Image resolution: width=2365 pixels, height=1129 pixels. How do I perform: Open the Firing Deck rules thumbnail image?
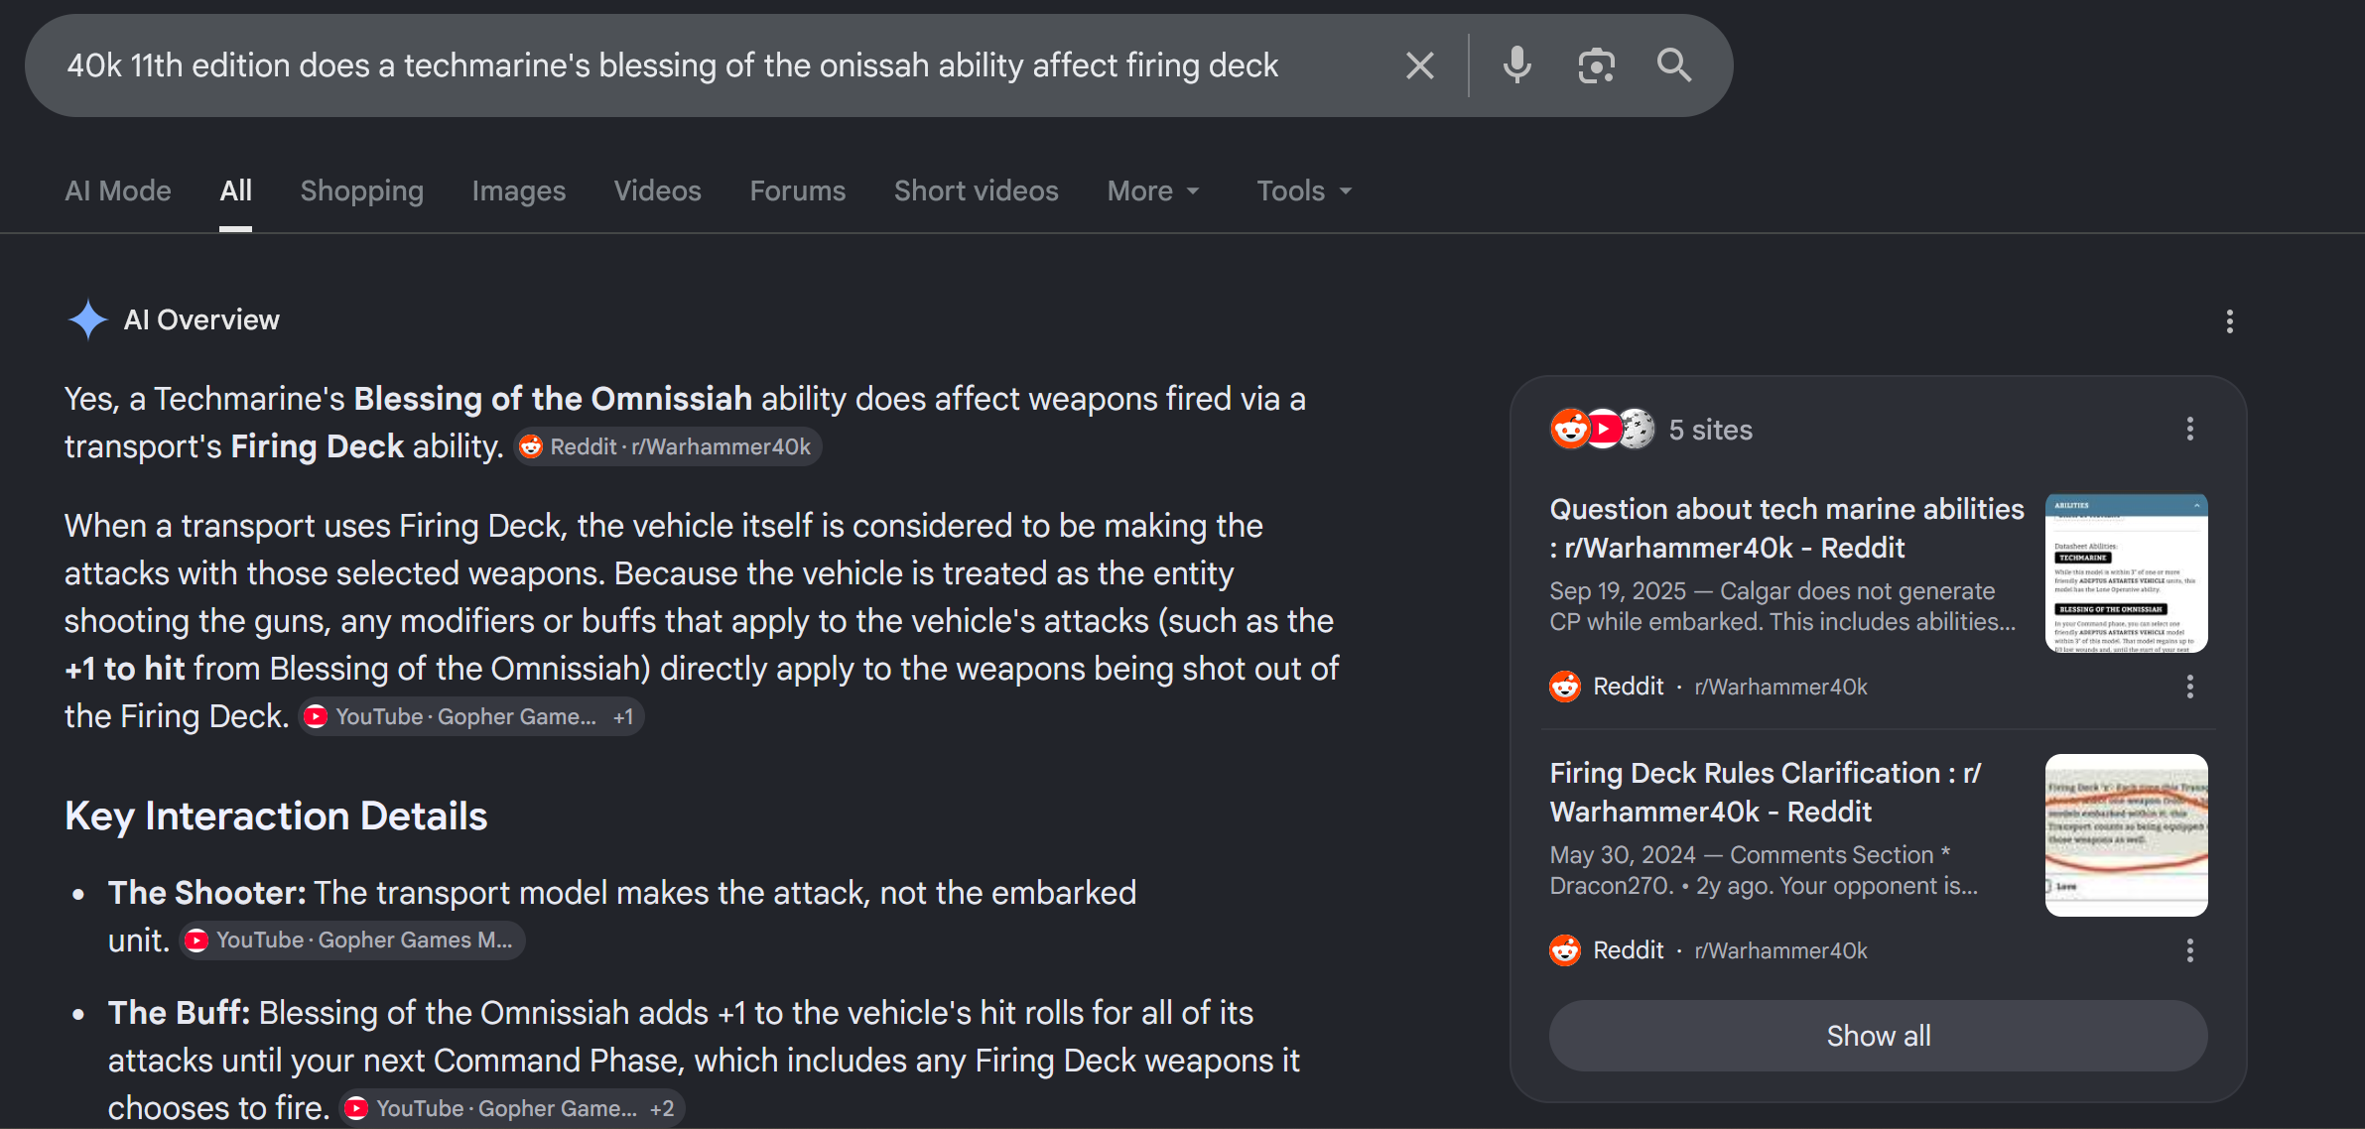point(2126,835)
